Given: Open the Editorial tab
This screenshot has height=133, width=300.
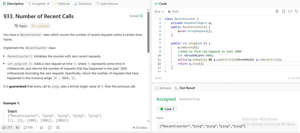Looking at the screenshot, I should click(x=61, y=4).
